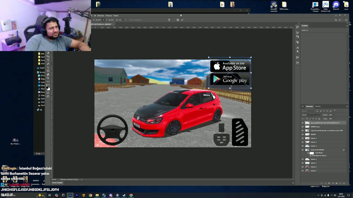The width and height of the screenshot is (353, 198).
Task: Select the Hand tool
Action: 48,75
